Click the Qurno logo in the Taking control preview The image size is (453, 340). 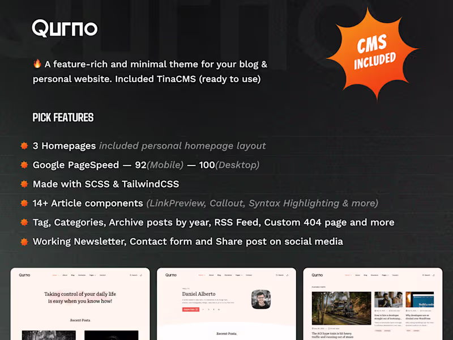[24, 275]
